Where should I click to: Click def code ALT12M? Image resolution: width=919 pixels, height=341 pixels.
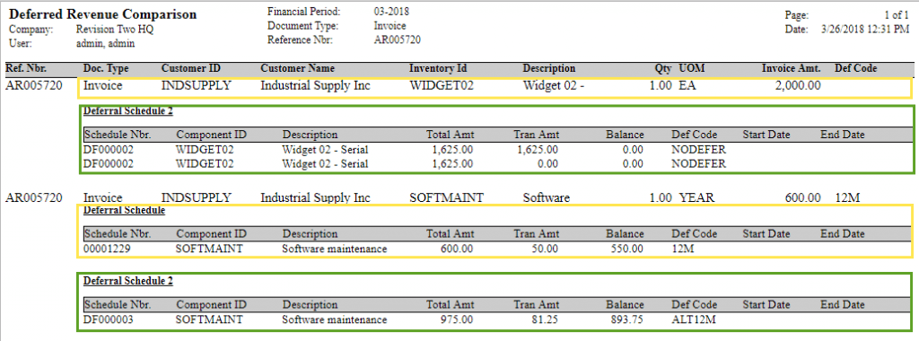point(694,319)
